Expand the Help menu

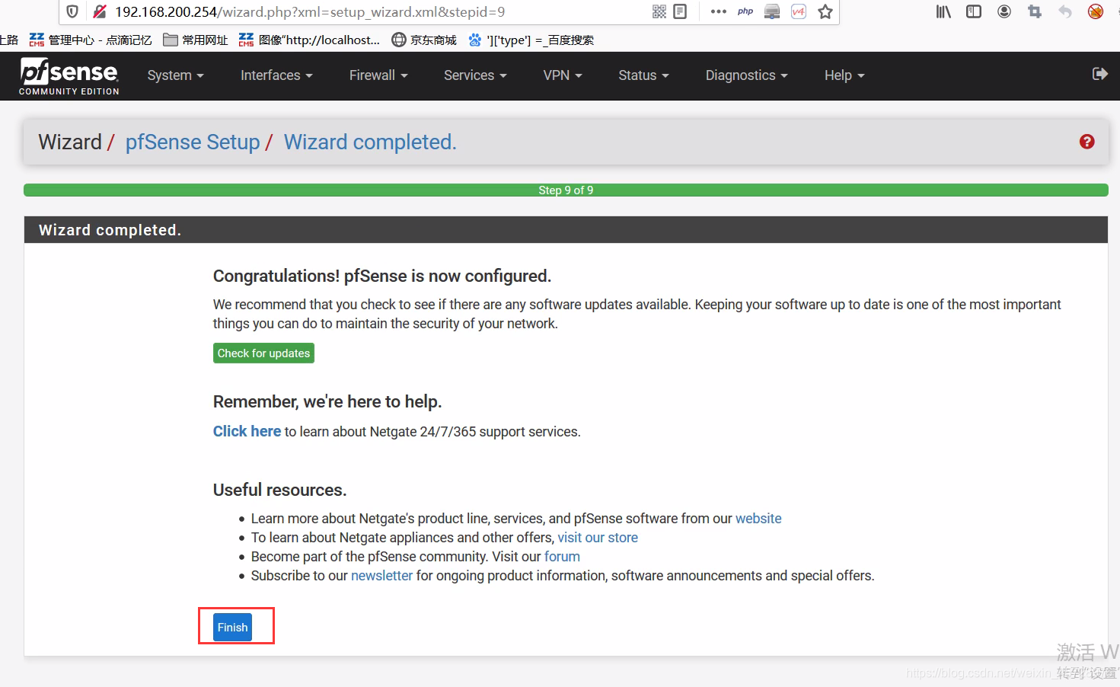click(844, 75)
